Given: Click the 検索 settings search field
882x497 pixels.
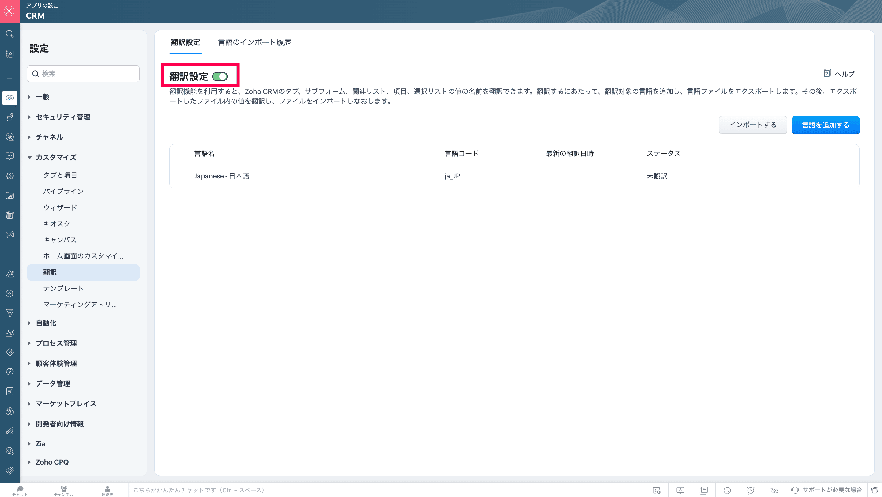Looking at the screenshot, I should pos(83,73).
